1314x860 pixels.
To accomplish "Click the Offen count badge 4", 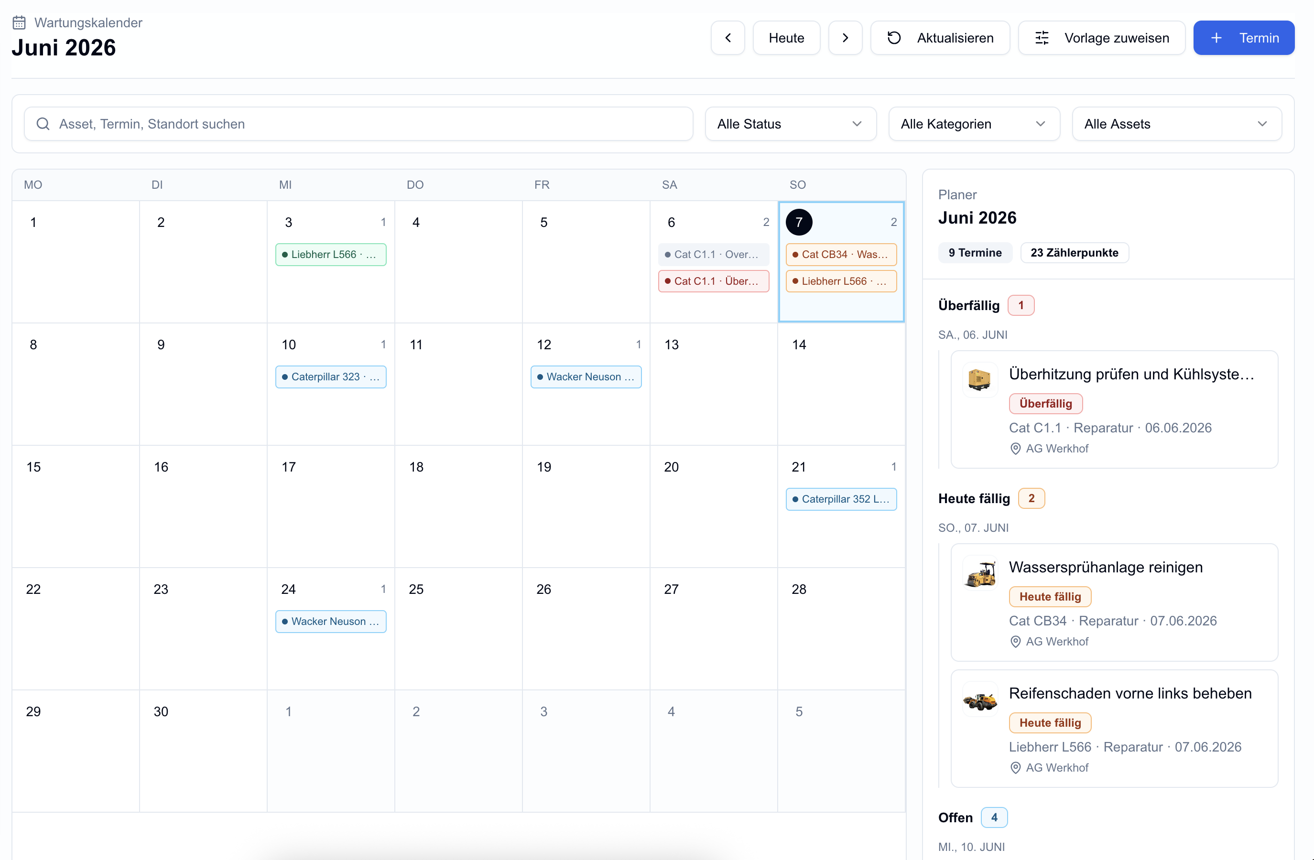I will pos(994,817).
